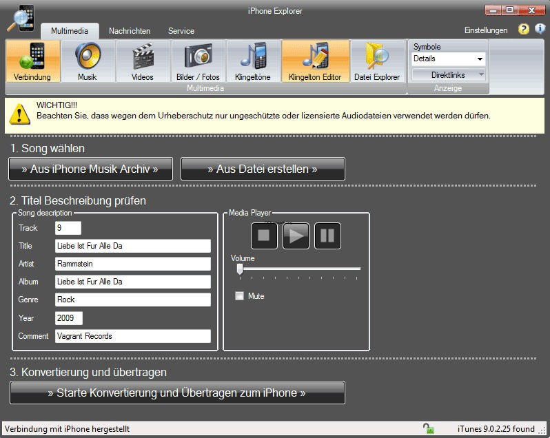Click the help question mark icon
The width and height of the screenshot is (550, 438).
pyautogui.click(x=524, y=30)
